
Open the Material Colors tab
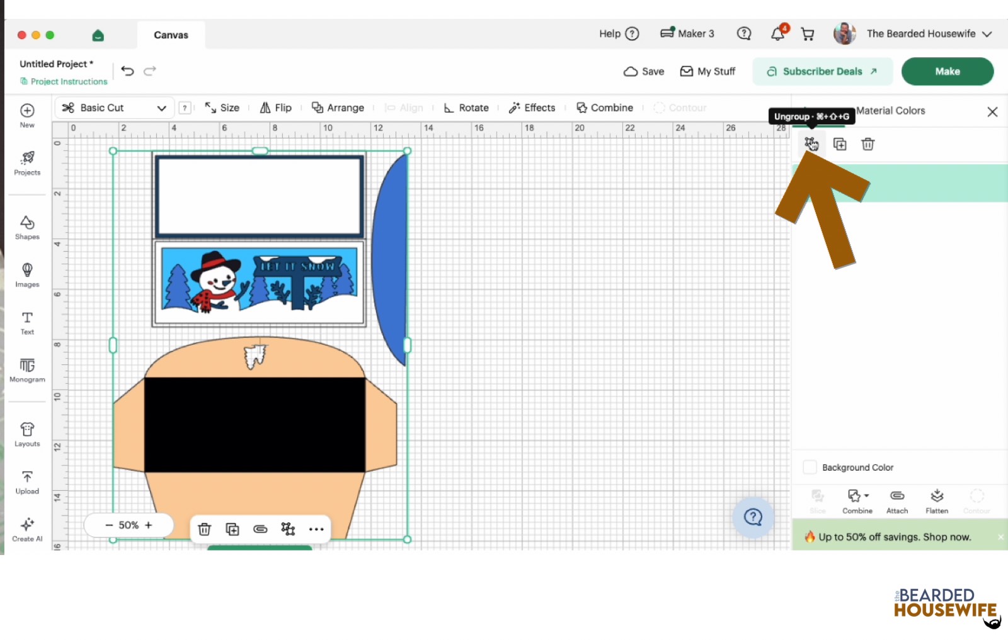pyautogui.click(x=890, y=111)
